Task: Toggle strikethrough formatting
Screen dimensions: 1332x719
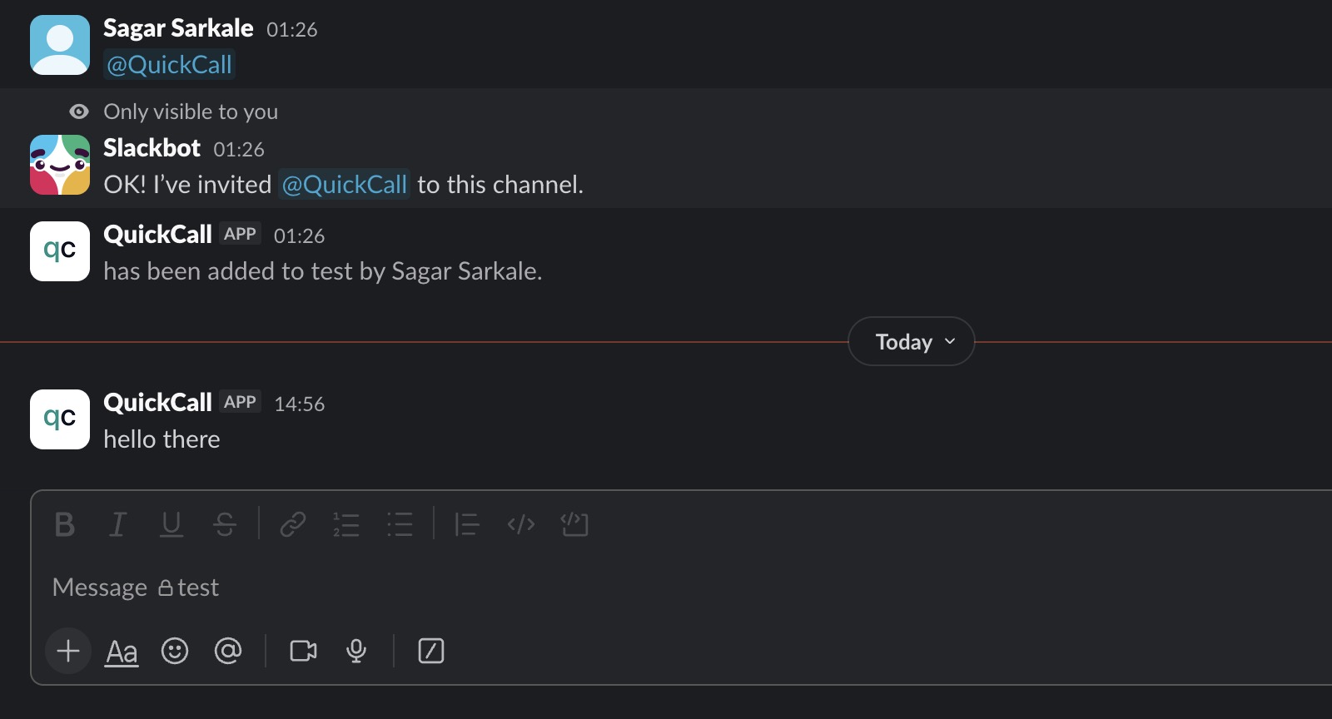Action: (x=225, y=524)
